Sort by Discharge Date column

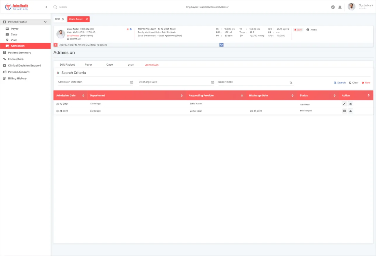click(292, 96)
